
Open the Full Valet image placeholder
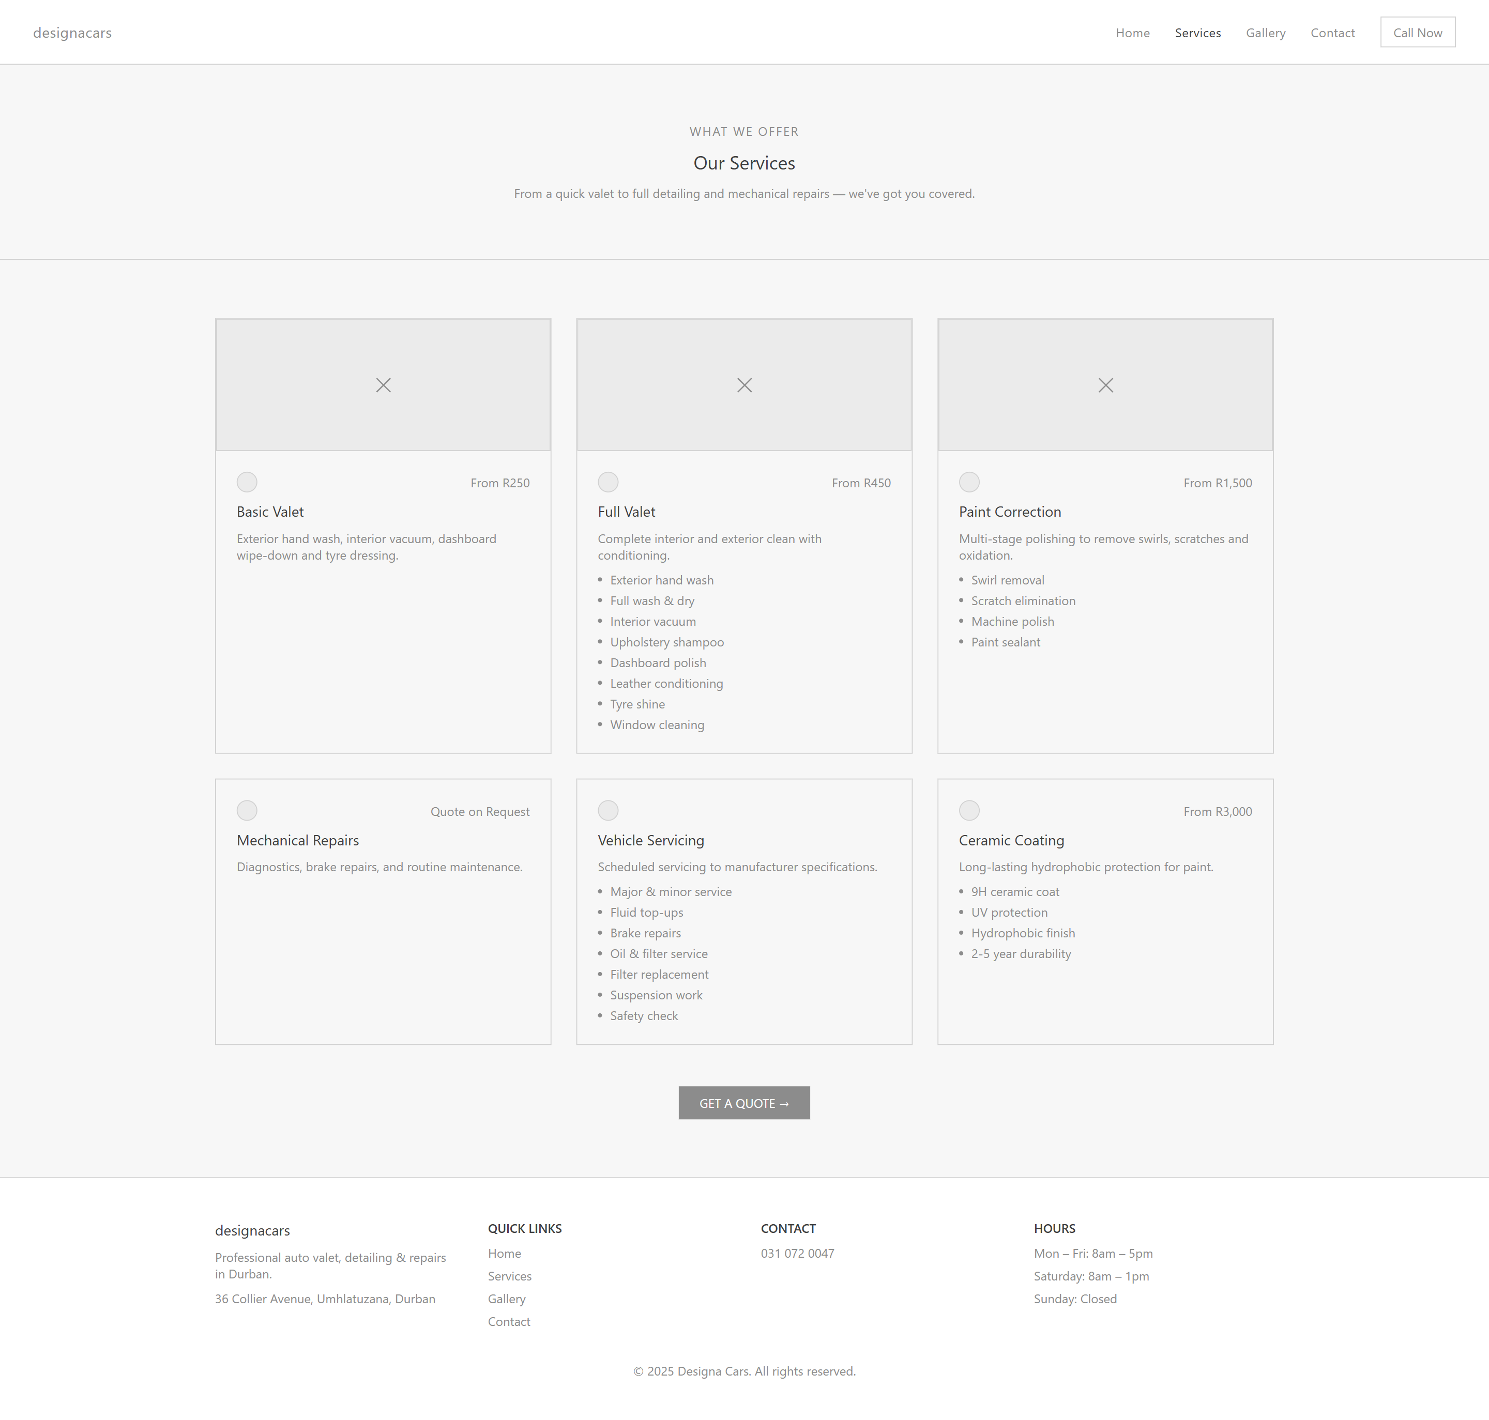(744, 384)
